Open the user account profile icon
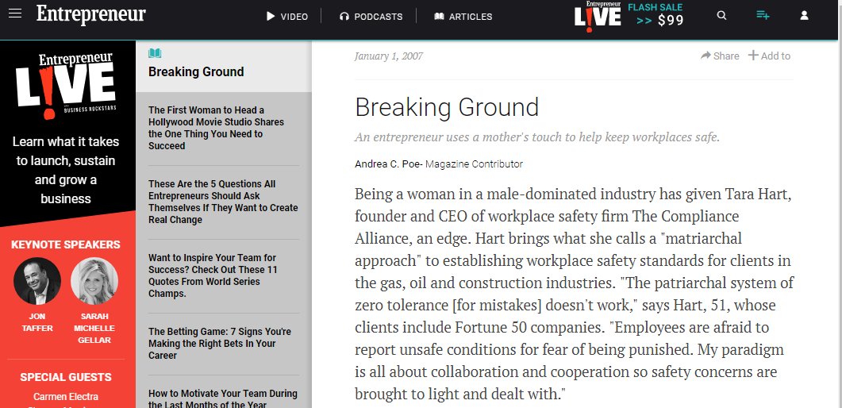This screenshot has width=842, height=408. click(804, 16)
